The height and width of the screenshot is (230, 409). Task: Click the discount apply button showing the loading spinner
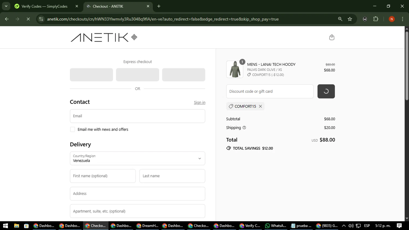click(x=326, y=91)
